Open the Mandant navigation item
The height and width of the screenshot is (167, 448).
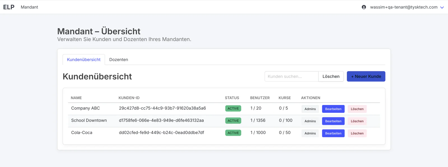(29, 7)
